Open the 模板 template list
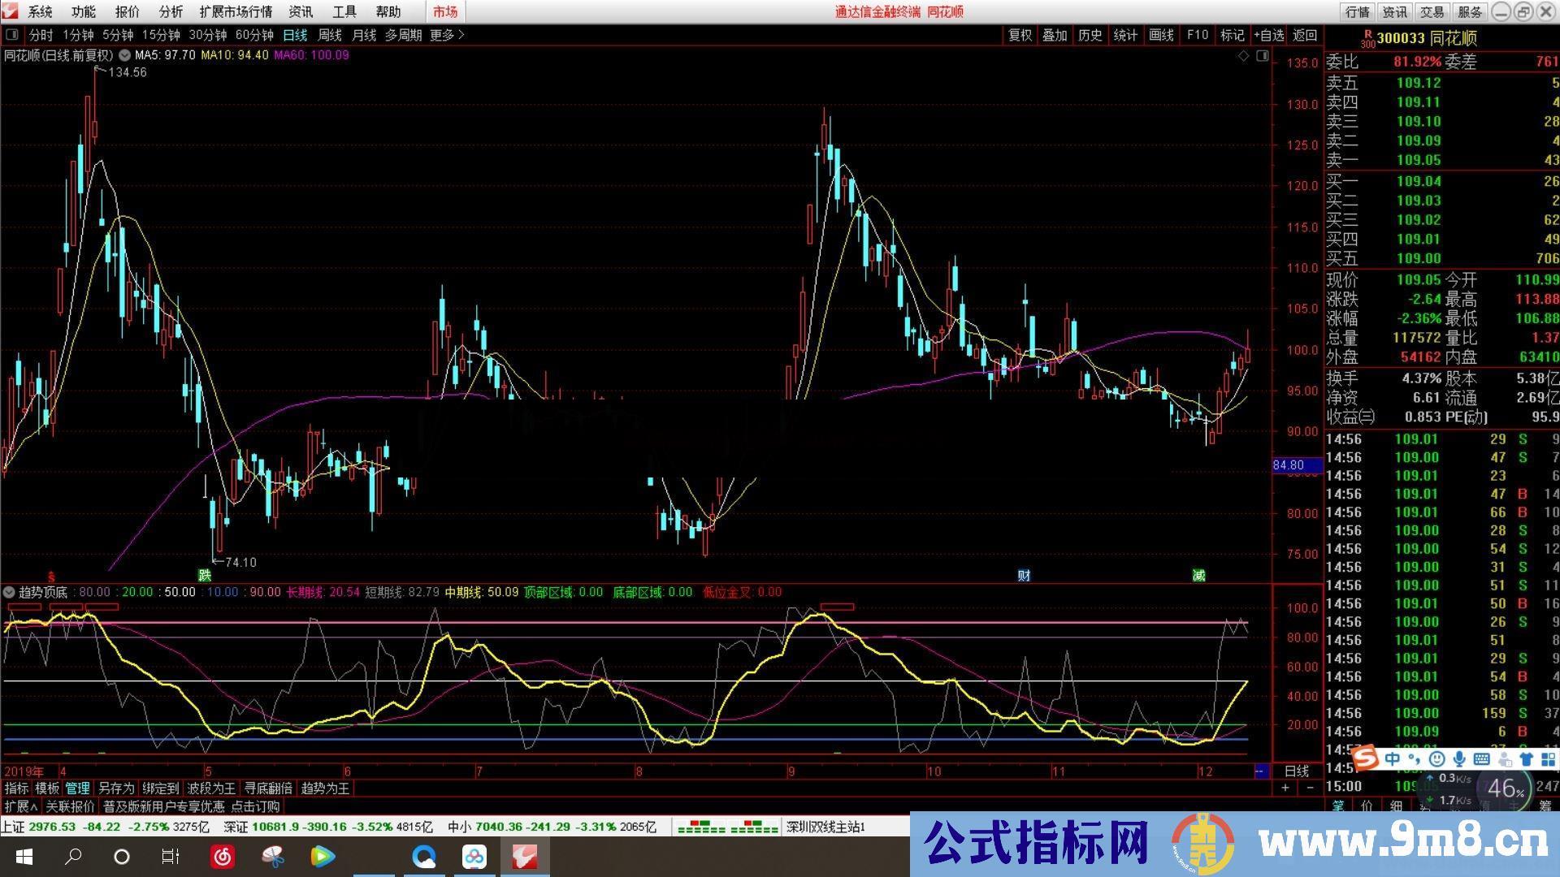1560x877 pixels. (47, 788)
